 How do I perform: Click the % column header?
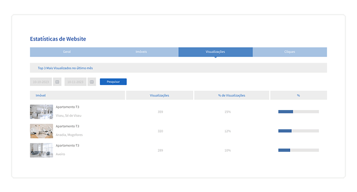click(298, 95)
